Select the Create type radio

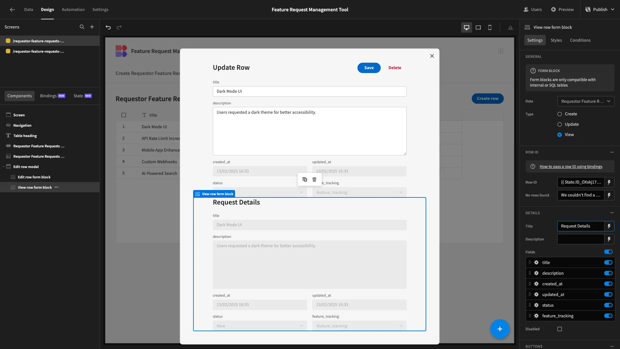pyautogui.click(x=560, y=114)
